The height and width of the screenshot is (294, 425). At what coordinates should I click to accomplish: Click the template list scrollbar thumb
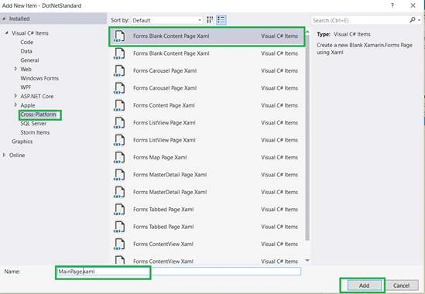[307, 138]
